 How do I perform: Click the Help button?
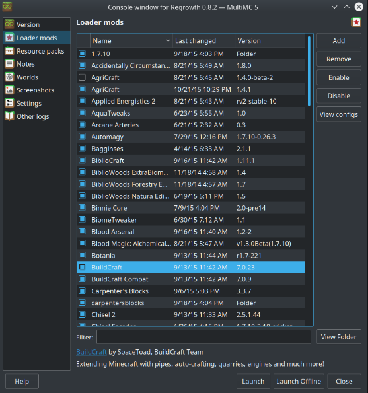[22, 381]
